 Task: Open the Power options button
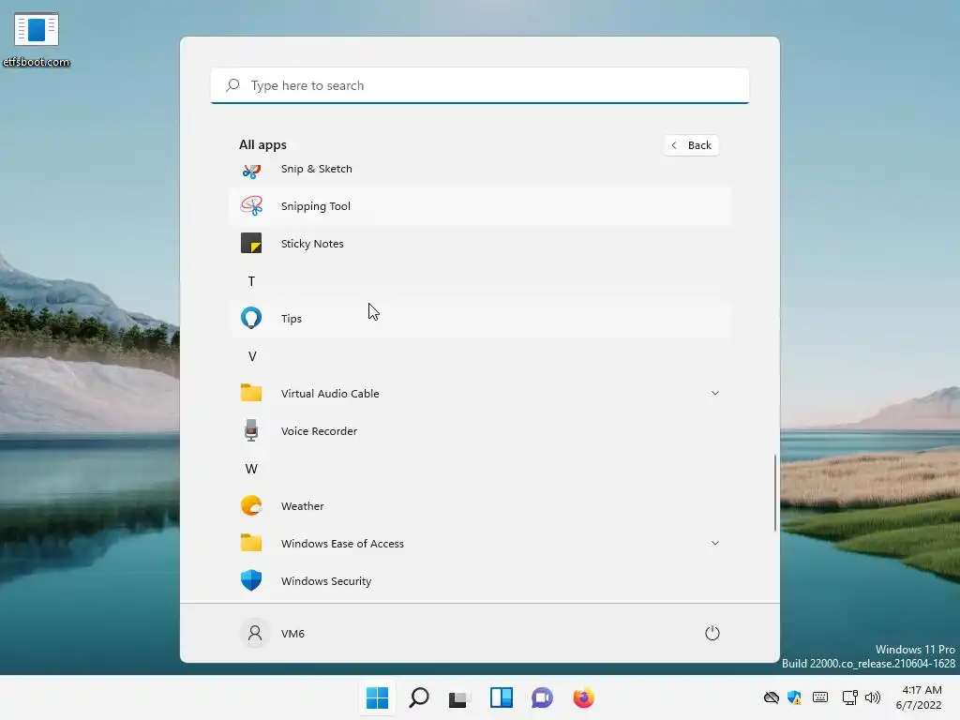[712, 633]
